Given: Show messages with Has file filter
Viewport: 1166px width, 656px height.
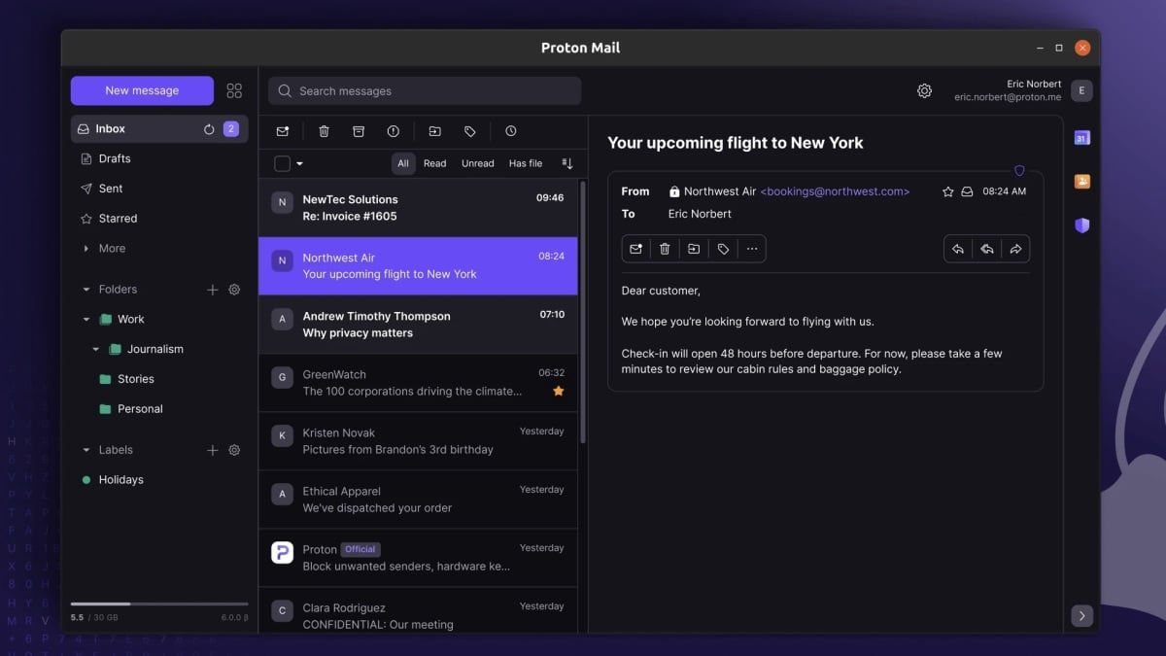Looking at the screenshot, I should (526, 163).
